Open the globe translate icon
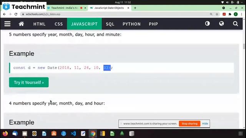 pyautogui.click(x=221, y=24)
